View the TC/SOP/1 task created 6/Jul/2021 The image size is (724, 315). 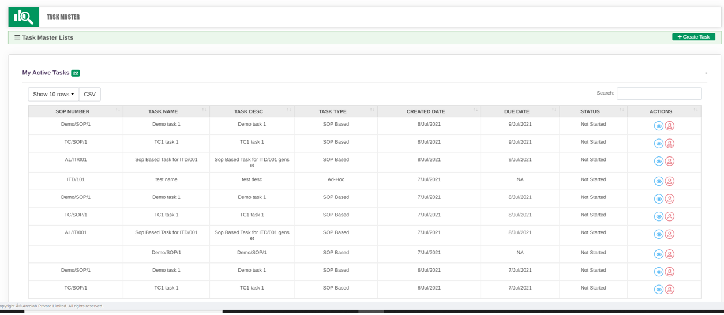coord(658,290)
